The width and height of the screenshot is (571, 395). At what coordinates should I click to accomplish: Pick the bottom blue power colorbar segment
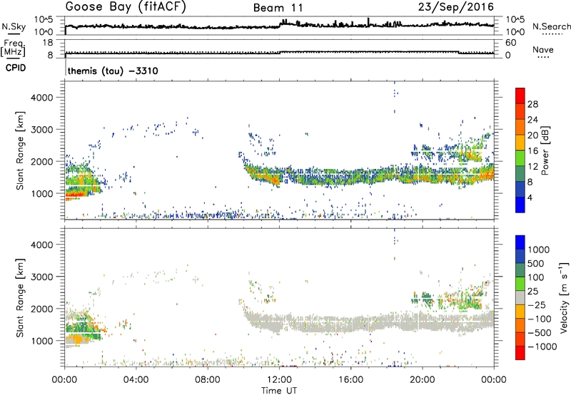click(x=520, y=205)
